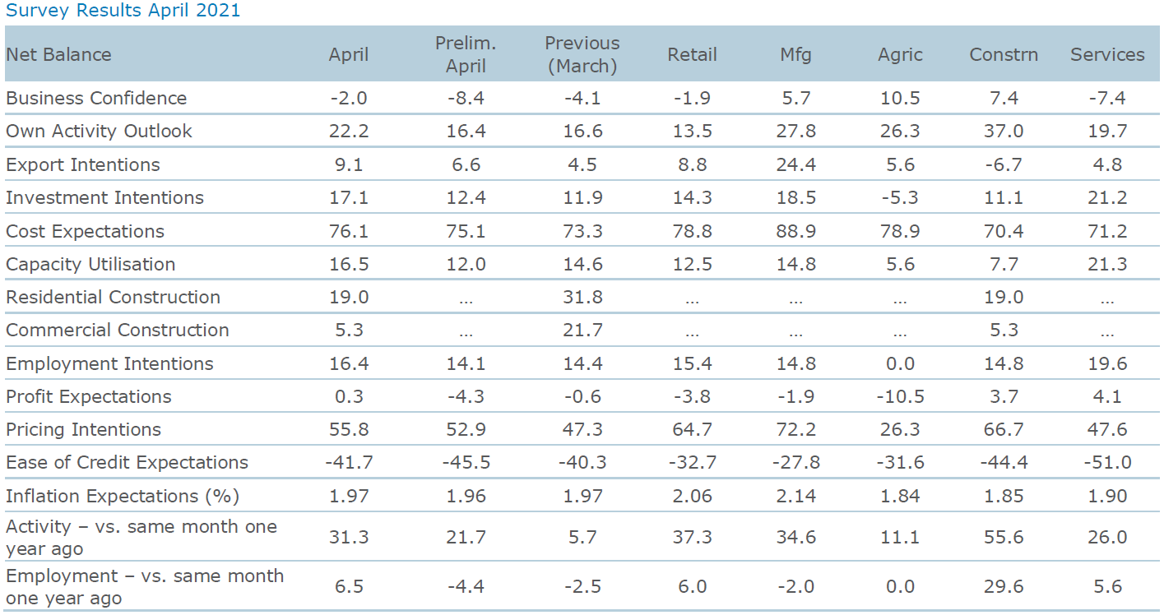Screen dimensions: 1164x615
Task: Click the "Cost Expectations" row label
Action: coord(85,231)
